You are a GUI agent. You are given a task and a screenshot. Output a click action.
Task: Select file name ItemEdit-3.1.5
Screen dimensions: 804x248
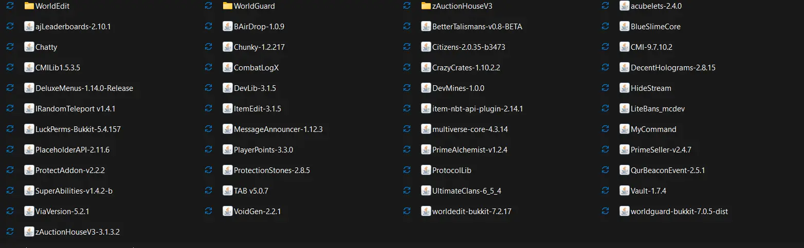coord(258,109)
